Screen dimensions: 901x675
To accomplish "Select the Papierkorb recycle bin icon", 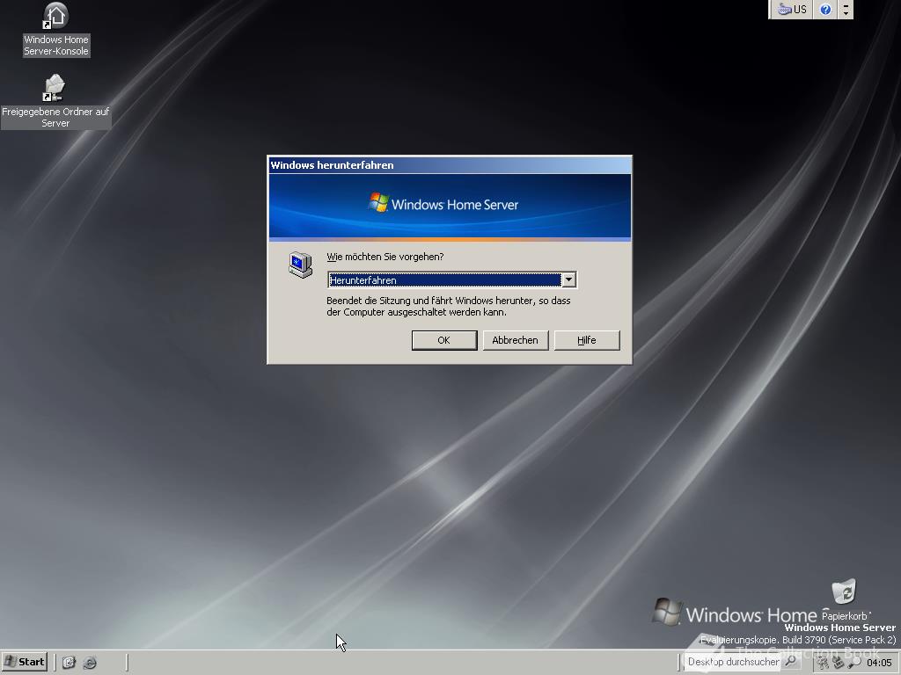I will tap(844, 600).
